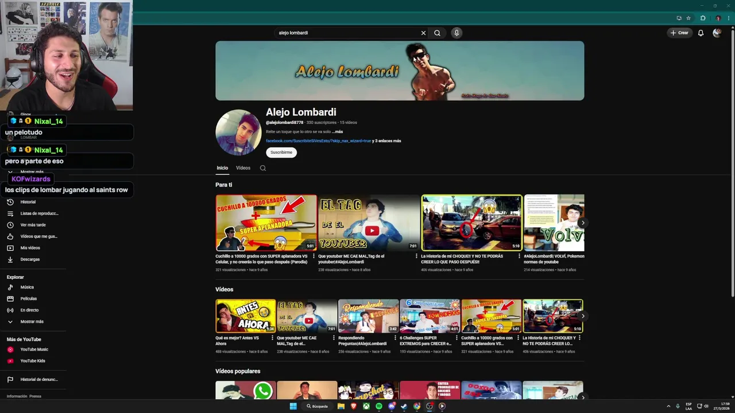Screen dimensions: 735x413
Task: Open Cuchillo a 10000 grados thumbnail in Para ti
Action: (266, 223)
